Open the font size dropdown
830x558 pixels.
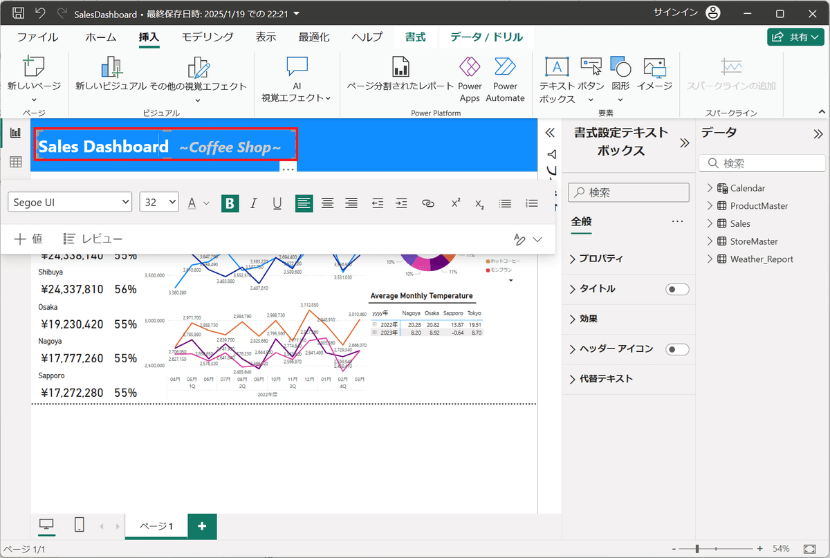(159, 202)
